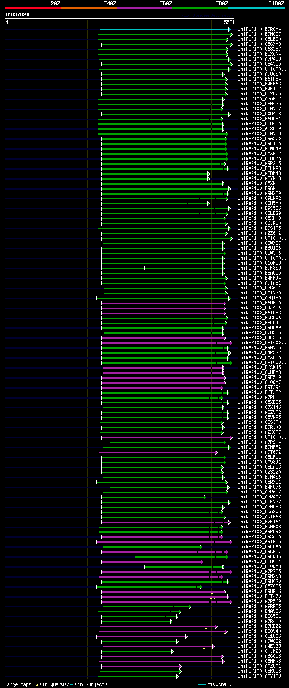Open hit UniRef100_Q8LBI0

(259, 39)
